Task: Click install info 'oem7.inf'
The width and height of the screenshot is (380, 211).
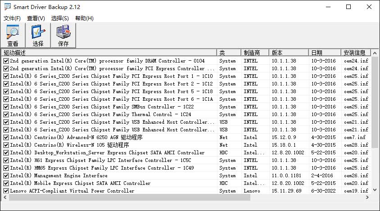Action: (355, 137)
